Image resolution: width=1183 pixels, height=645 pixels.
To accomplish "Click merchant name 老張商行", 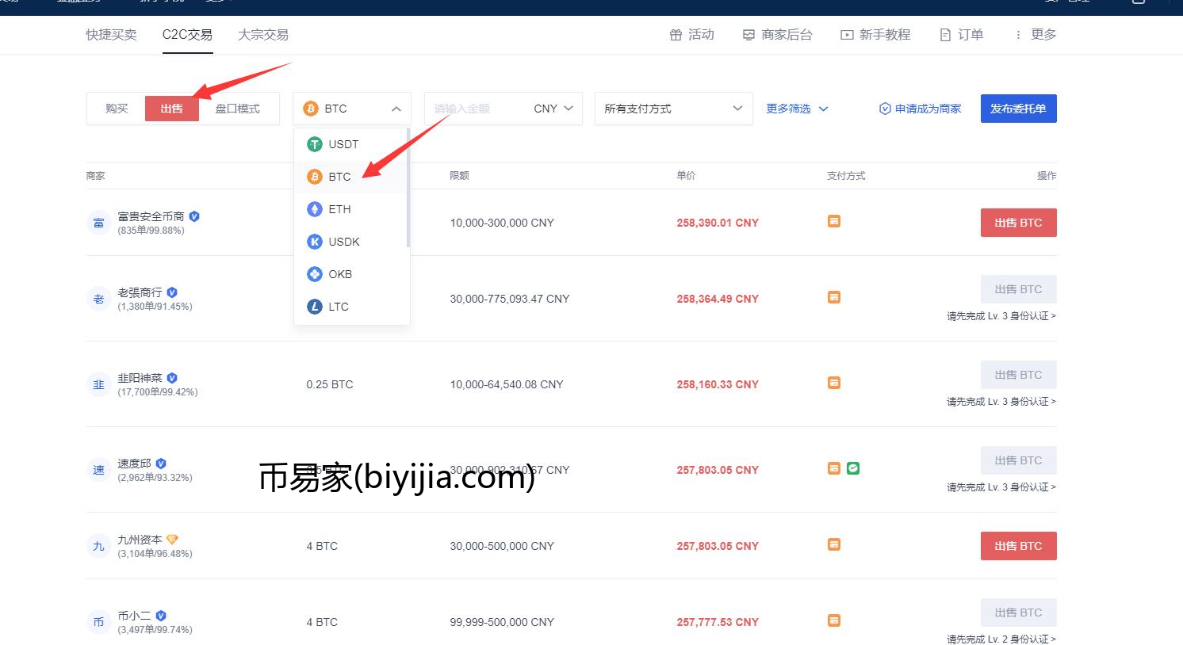I will [140, 292].
